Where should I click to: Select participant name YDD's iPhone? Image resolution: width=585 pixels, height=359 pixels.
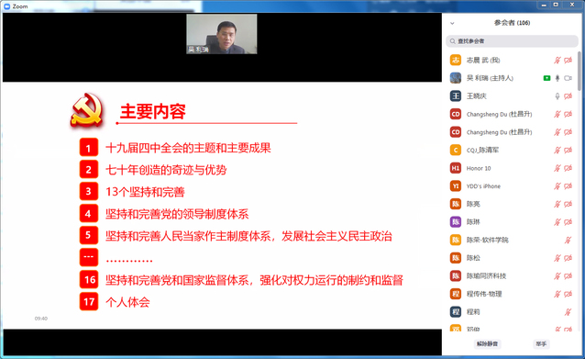pos(483,186)
